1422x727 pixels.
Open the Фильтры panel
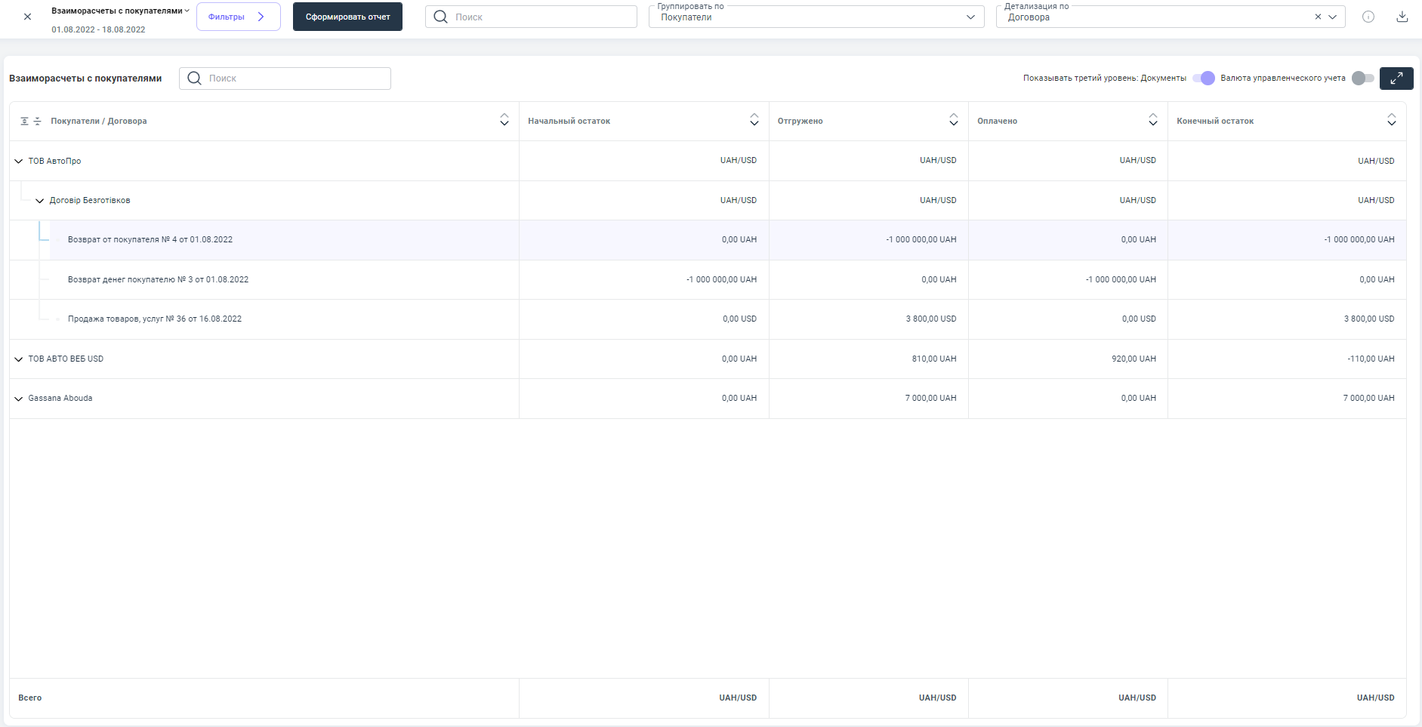coord(238,17)
